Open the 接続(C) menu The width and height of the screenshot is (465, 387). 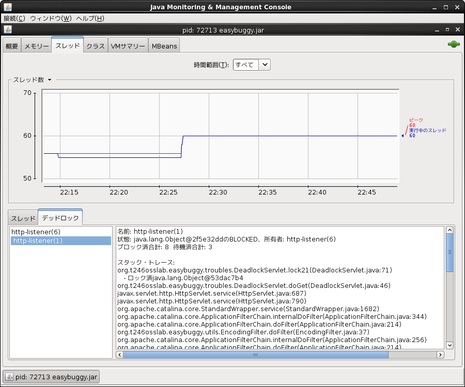click(x=14, y=19)
